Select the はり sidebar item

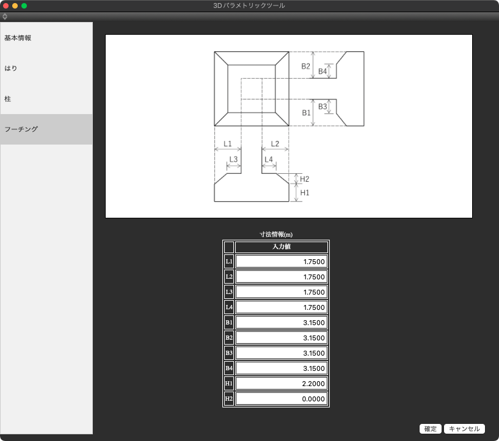point(46,68)
